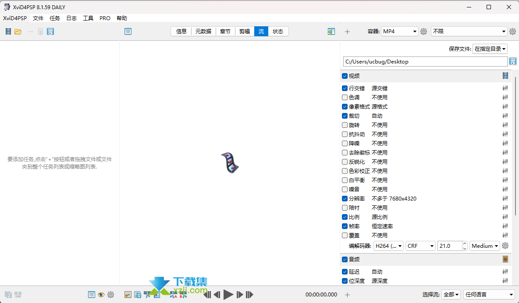
Task: Enable the 旋转 checkbox
Action: tap(345, 125)
